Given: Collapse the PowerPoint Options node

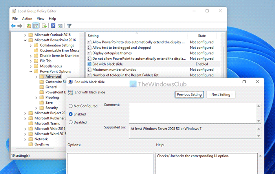Looking at the screenshot, I should coord(31,71).
